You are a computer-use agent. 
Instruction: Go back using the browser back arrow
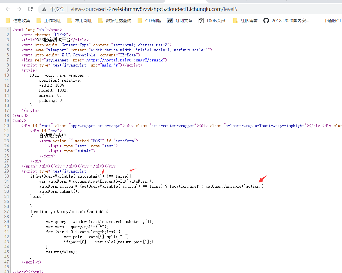pyautogui.click(x=8, y=9)
